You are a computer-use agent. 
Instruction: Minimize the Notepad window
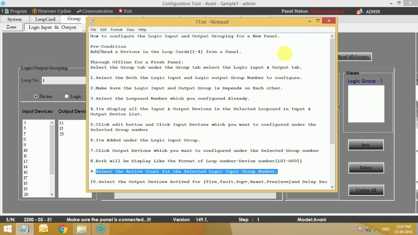point(309,21)
